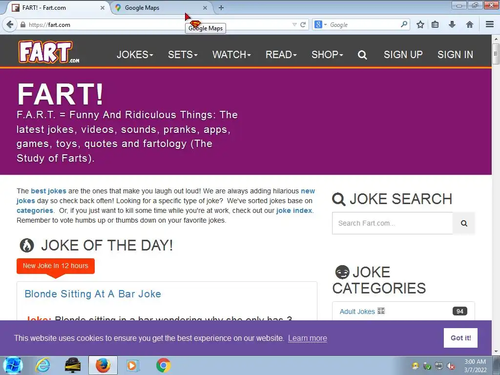
Task: Reload the page with refresh icon
Action: tap(303, 24)
